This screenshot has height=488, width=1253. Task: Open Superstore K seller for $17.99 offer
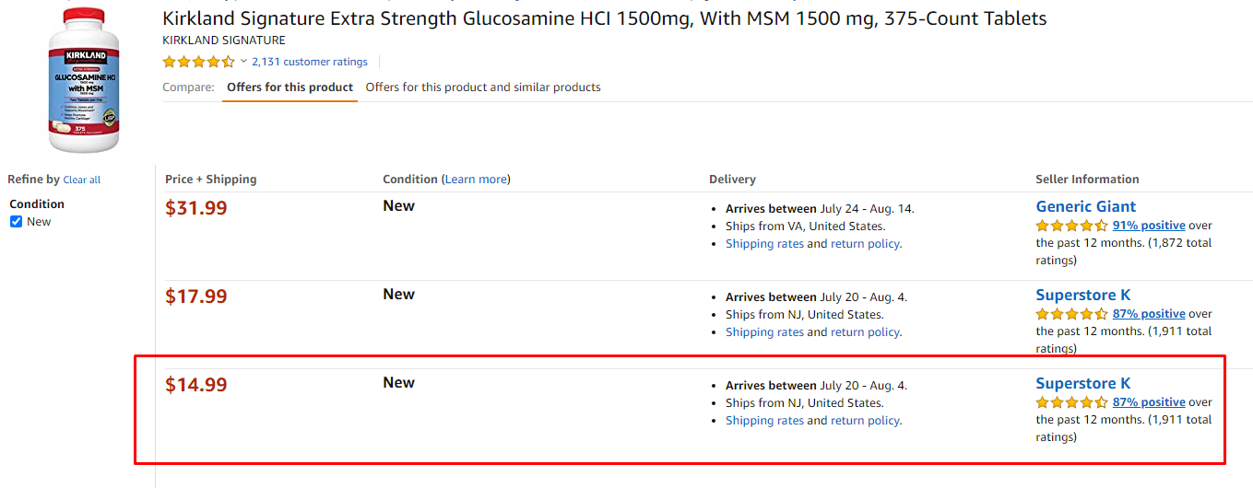coord(1082,295)
